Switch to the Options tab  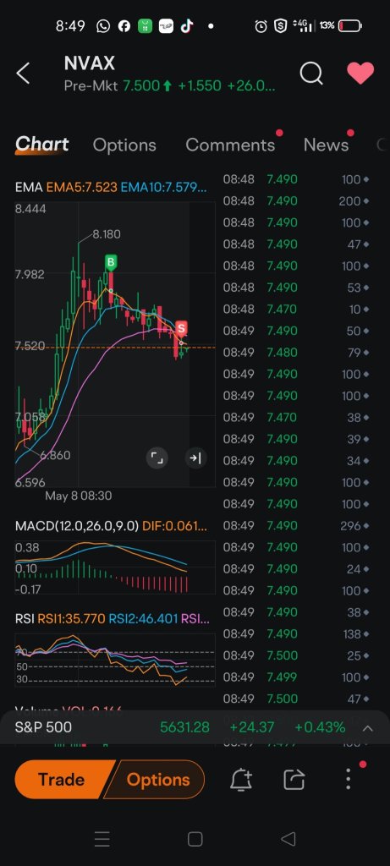click(x=124, y=145)
